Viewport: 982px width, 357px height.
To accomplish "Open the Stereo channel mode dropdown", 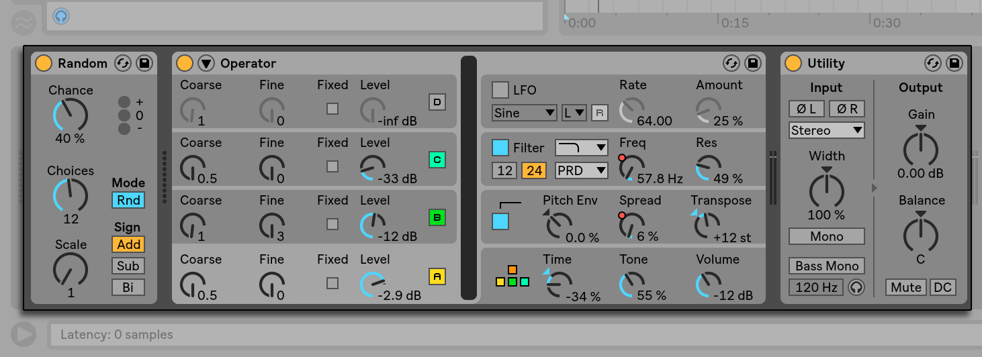I will 827,130.
